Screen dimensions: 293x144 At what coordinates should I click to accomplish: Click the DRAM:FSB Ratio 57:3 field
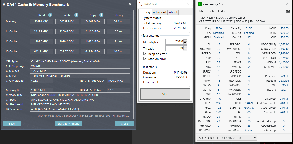118,90
